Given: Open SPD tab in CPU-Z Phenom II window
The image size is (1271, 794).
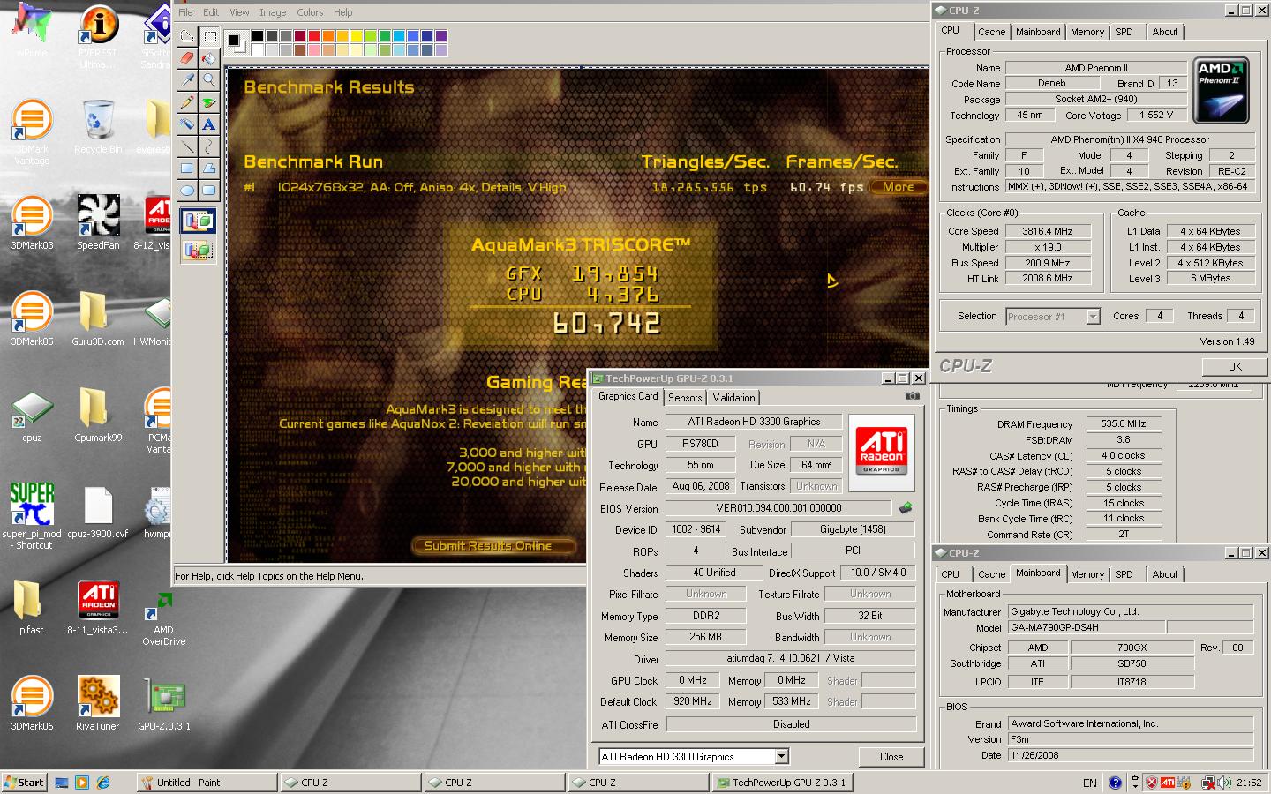Looking at the screenshot, I should (1124, 32).
